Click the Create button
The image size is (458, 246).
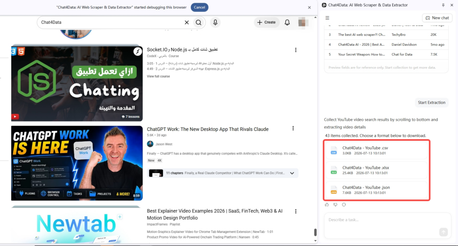click(x=267, y=22)
